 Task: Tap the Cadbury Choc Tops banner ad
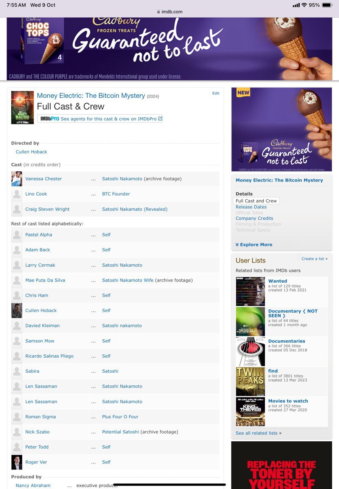click(169, 49)
